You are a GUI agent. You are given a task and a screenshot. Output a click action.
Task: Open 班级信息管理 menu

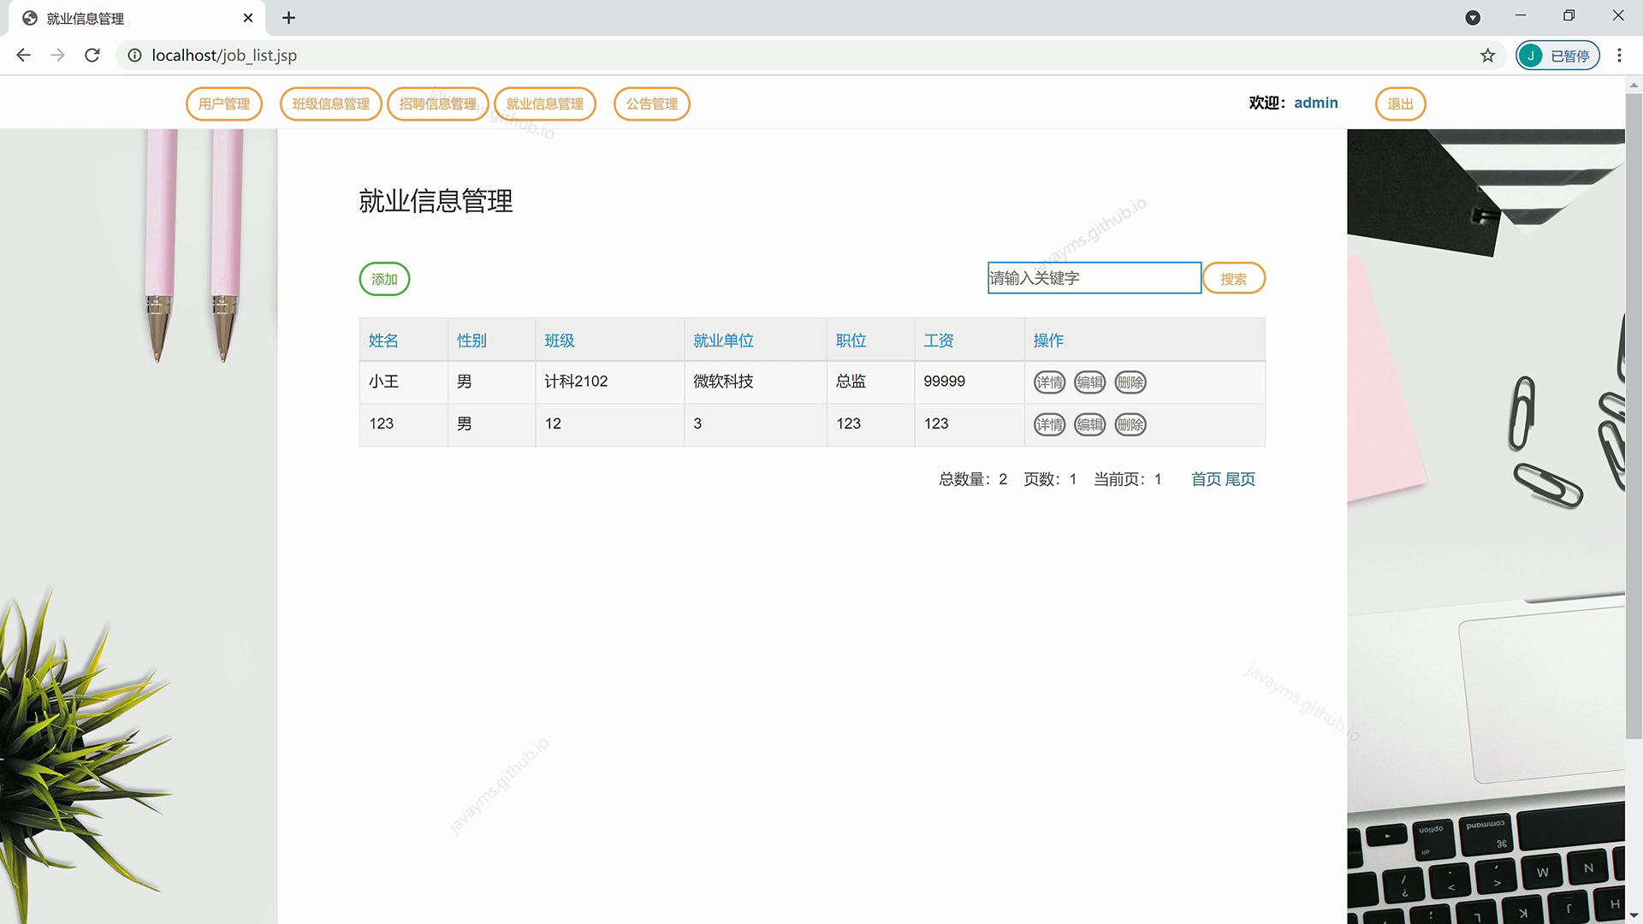331,104
